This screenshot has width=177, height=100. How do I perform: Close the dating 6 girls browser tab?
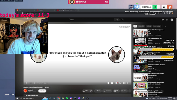point(75,10)
